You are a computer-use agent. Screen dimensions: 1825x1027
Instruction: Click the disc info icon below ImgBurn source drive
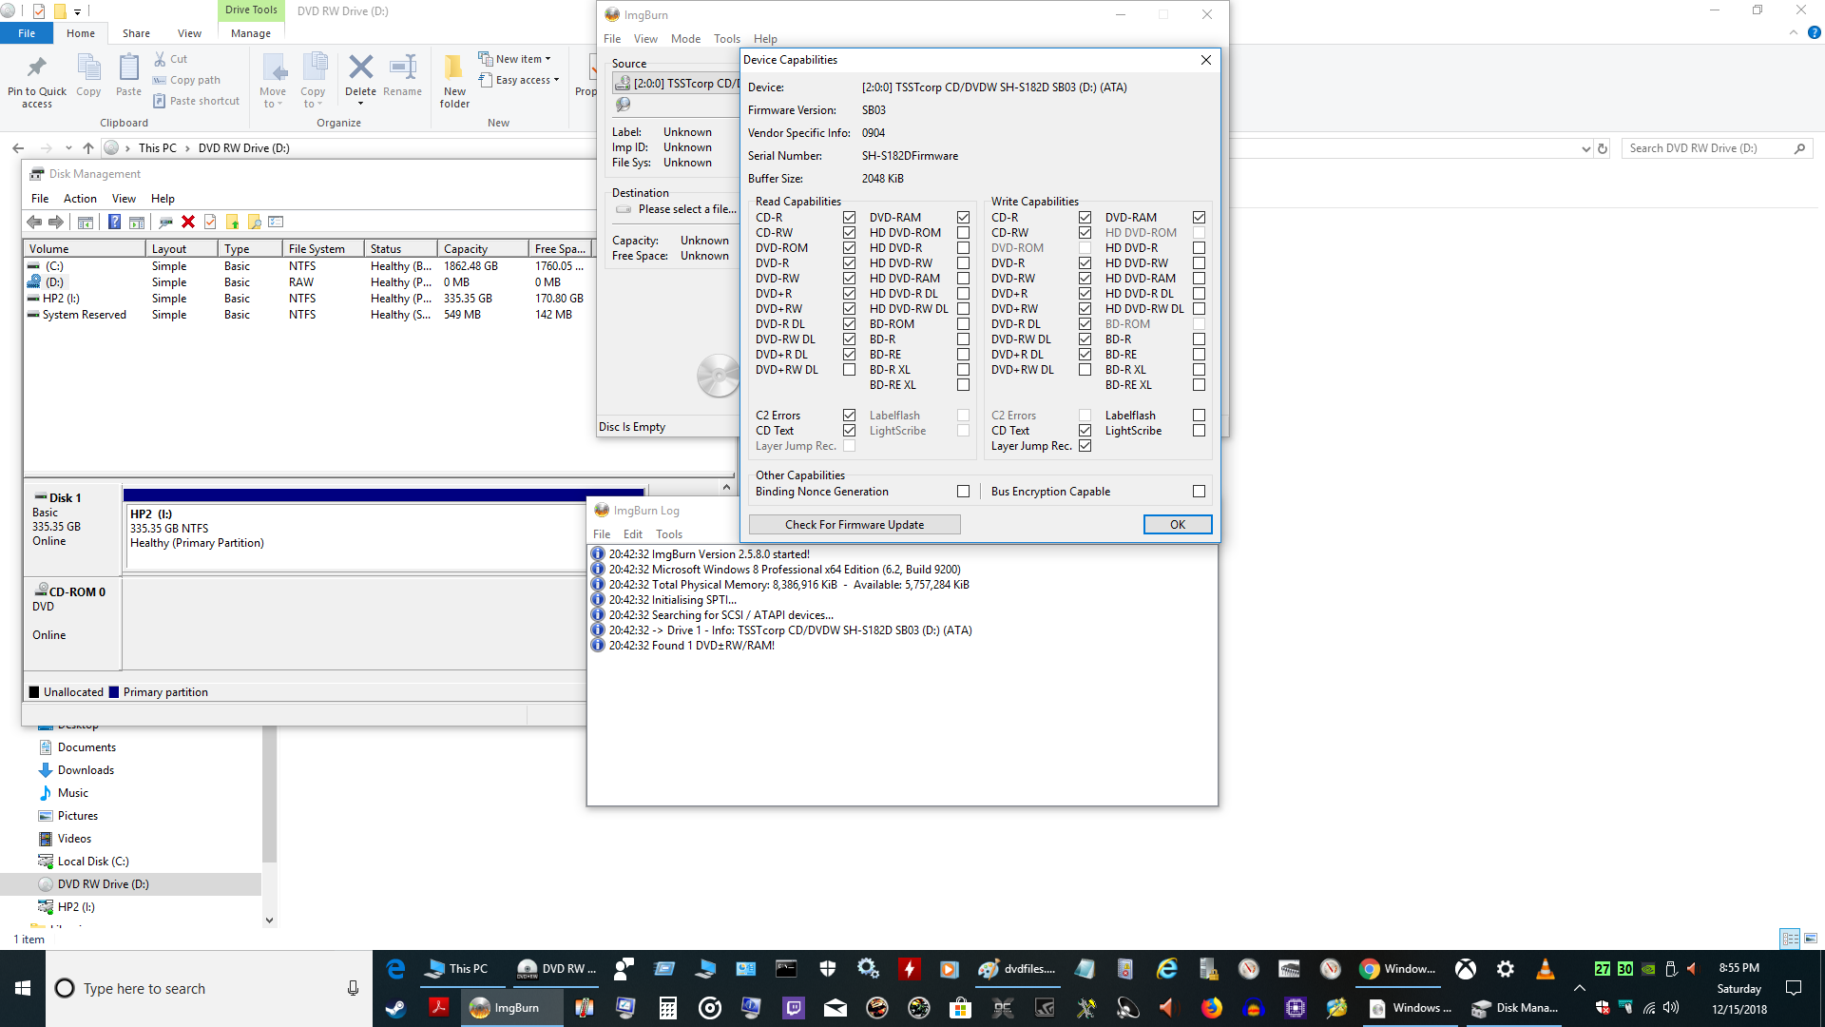[624, 105]
